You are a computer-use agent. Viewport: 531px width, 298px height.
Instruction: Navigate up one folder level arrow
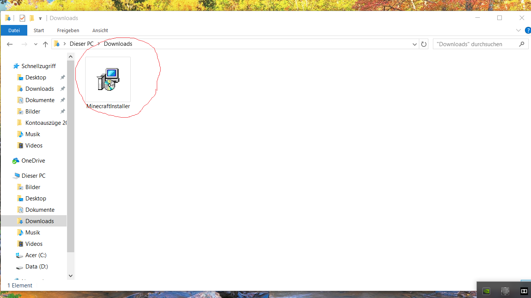point(45,44)
